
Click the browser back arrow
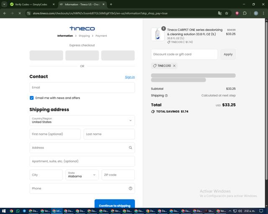coord(5,13)
